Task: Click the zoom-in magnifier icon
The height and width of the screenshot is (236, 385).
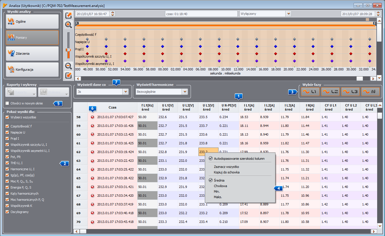Action: (69, 24)
